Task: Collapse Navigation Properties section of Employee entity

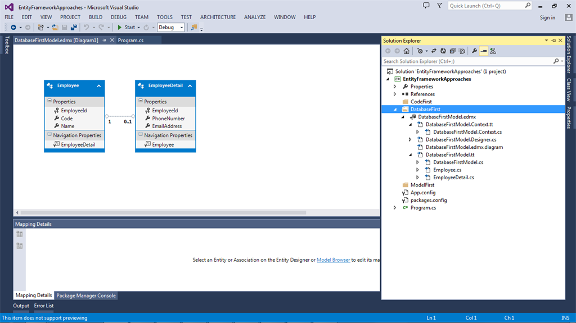Action: [x=49, y=135]
